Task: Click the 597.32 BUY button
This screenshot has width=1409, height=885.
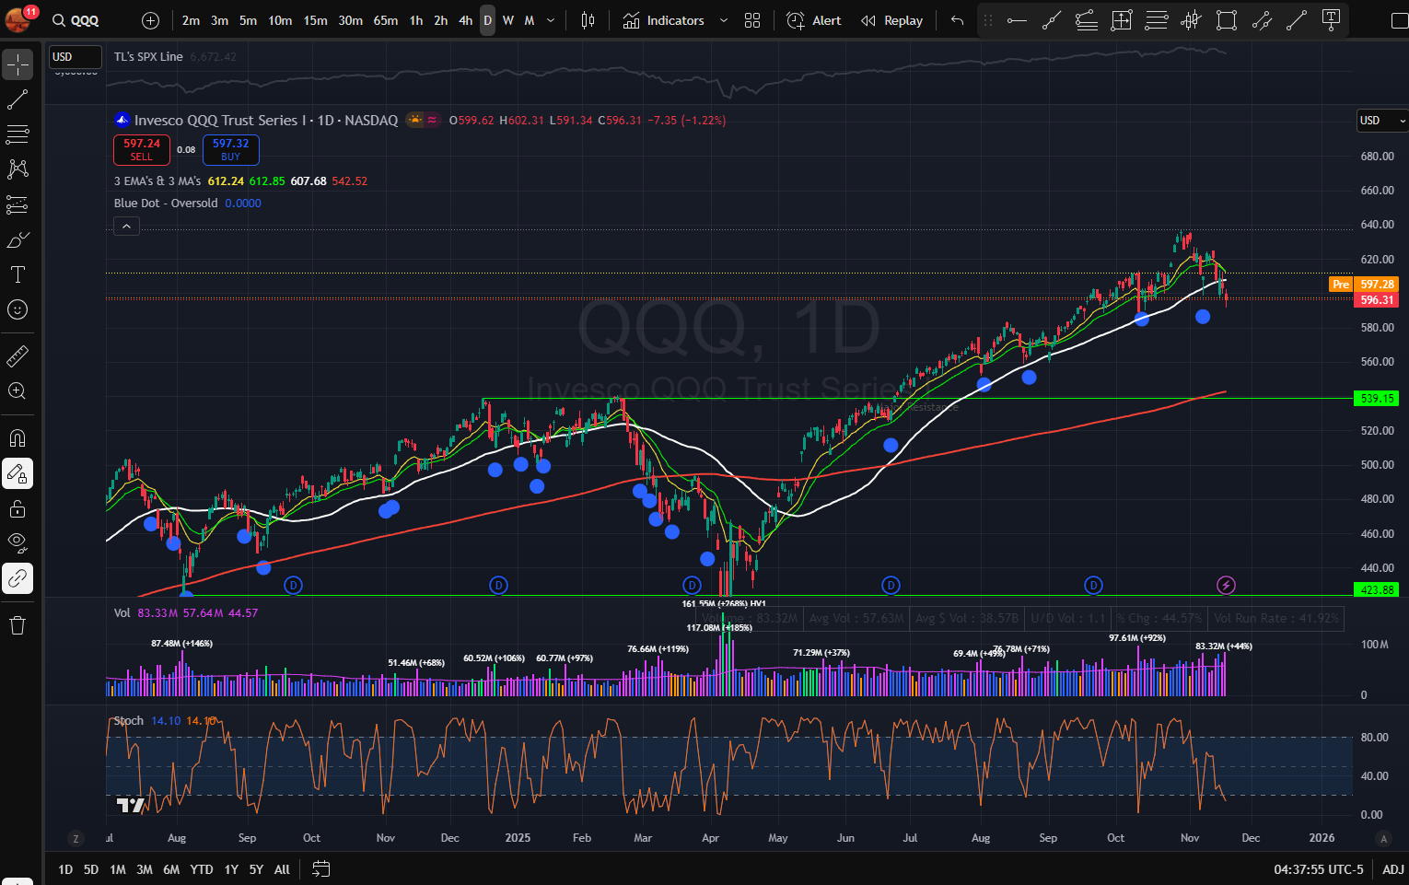Action: click(230, 149)
